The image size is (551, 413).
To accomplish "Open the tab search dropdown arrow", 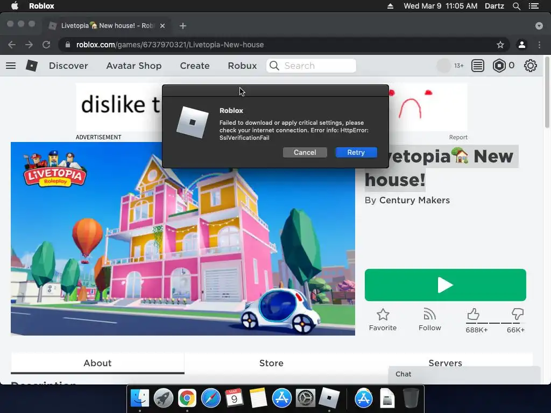I will (x=539, y=26).
